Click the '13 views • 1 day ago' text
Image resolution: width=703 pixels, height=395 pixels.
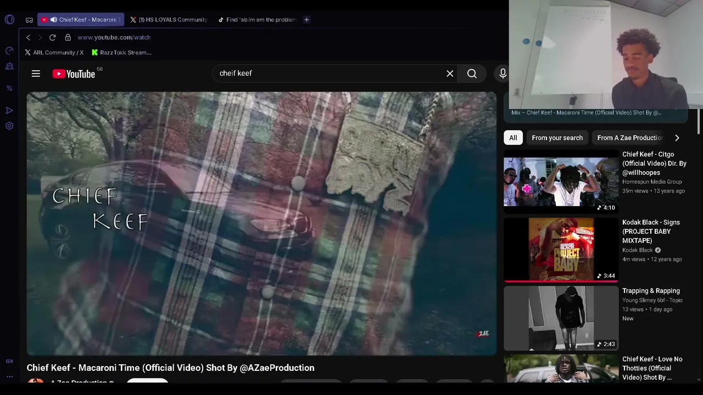point(647,309)
